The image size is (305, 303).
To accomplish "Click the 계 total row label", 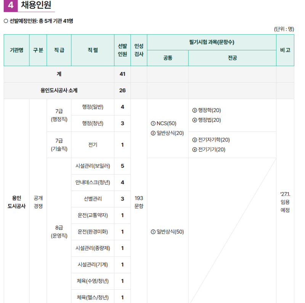I will coord(59,74).
